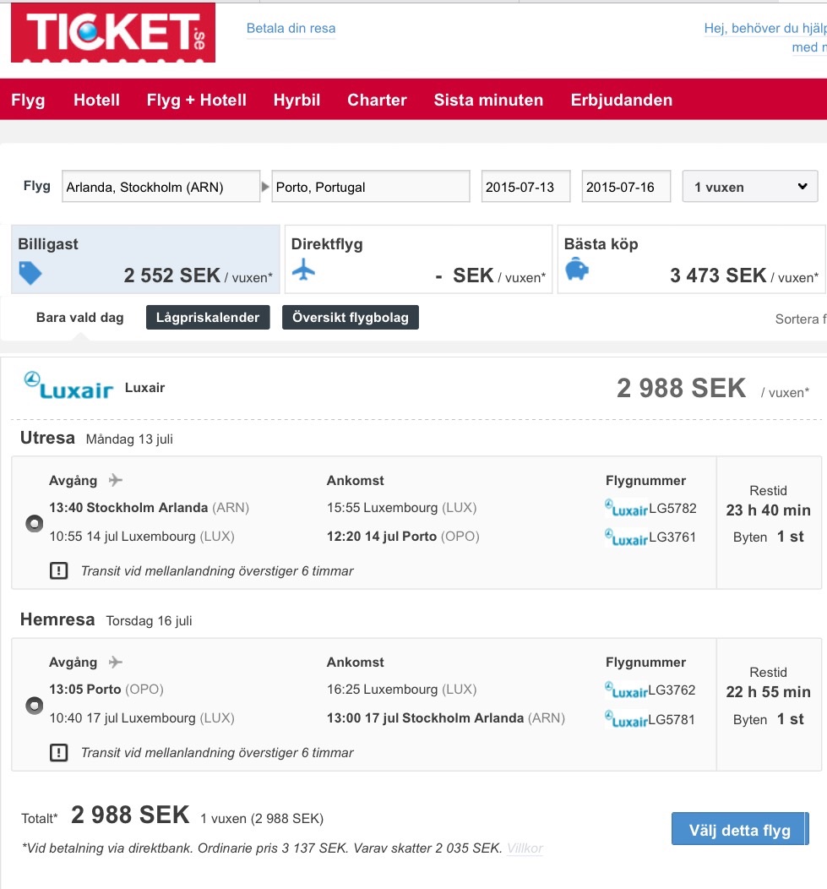Open the departure date field 2015-07-13
The width and height of the screenshot is (827, 889).
[525, 187]
